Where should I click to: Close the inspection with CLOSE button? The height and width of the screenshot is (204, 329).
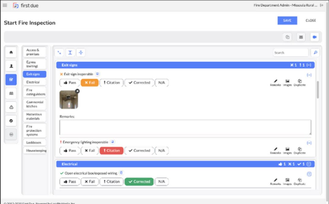pyautogui.click(x=310, y=21)
